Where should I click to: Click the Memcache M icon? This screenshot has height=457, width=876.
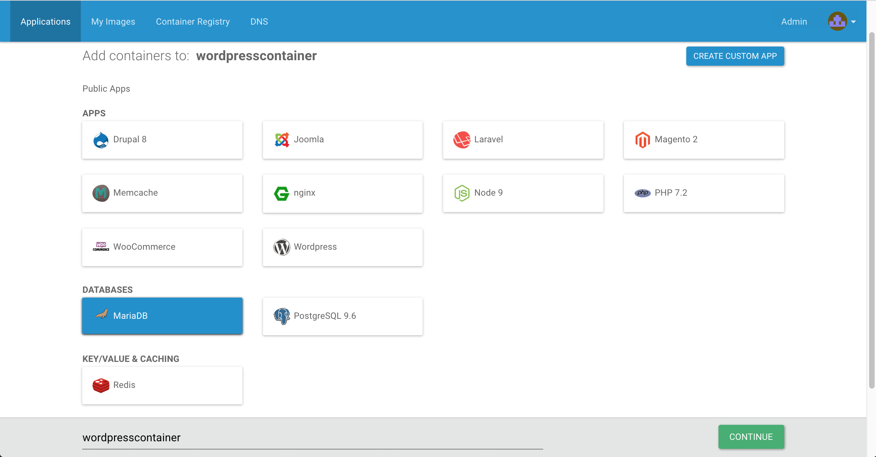[101, 193]
